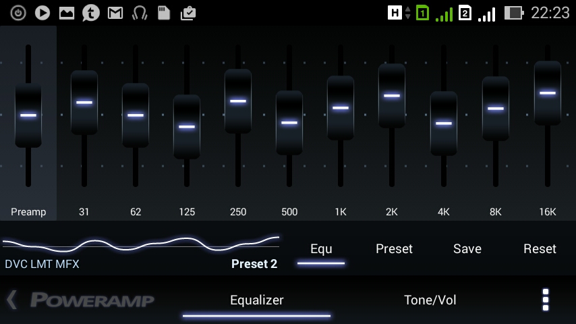The width and height of the screenshot is (576, 324).
Task: Tap the frequency response curve graph
Action: (141, 244)
